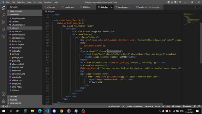This screenshot has height=114, width=202.
Task: Open style.css in the explorer
Action: pyautogui.click(x=25, y=90)
